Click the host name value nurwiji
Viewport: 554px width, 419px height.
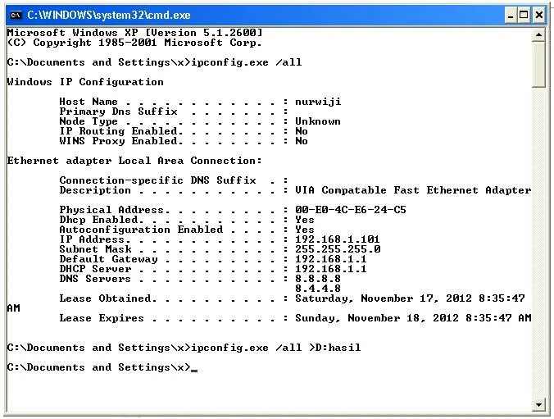point(318,102)
